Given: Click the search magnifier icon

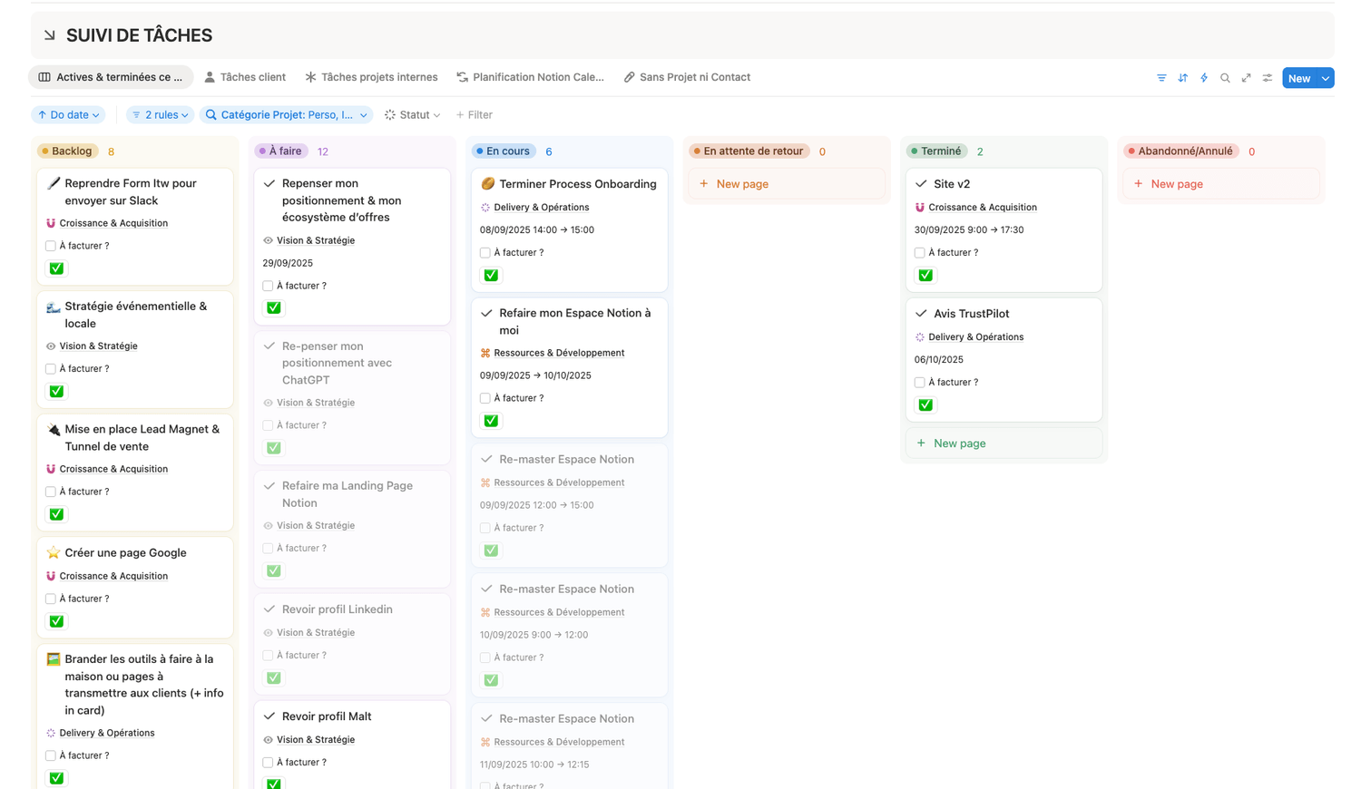Looking at the screenshot, I should [1225, 78].
